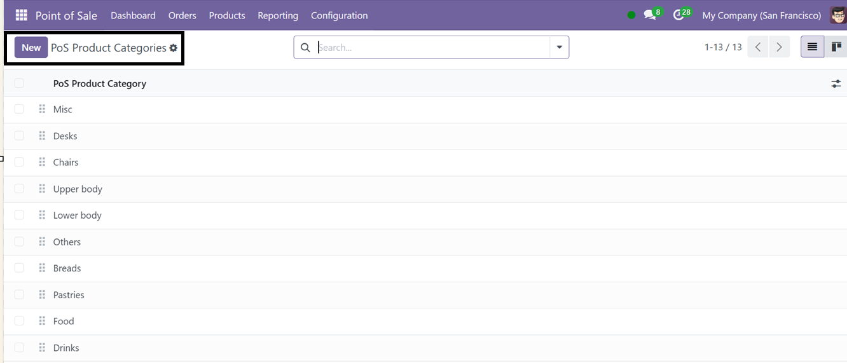Go to the next page arrow
Screen dimensions: 847x363
click(779, 47)
